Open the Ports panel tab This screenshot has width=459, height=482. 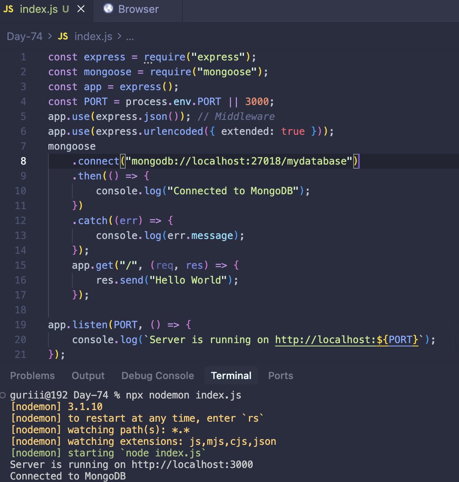pyautogui.click(x=281, y=376)
